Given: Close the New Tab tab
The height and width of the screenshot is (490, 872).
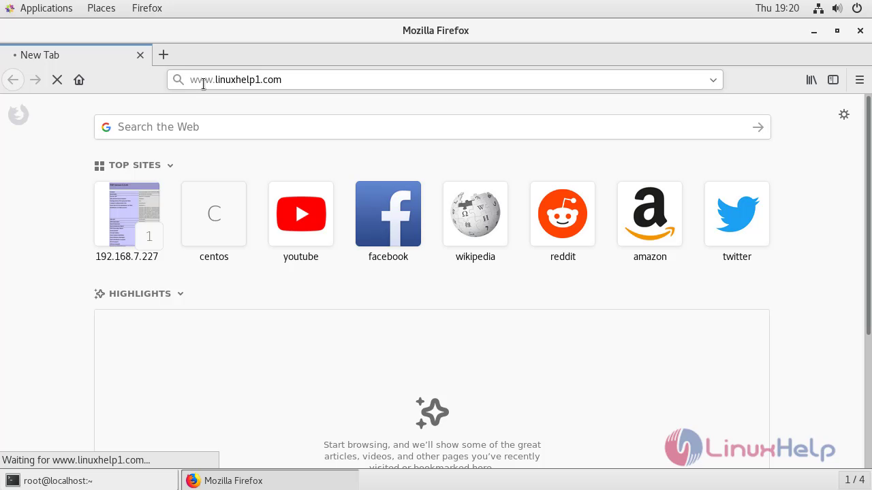Looking at the screenshot, I should tap(140, 55).
